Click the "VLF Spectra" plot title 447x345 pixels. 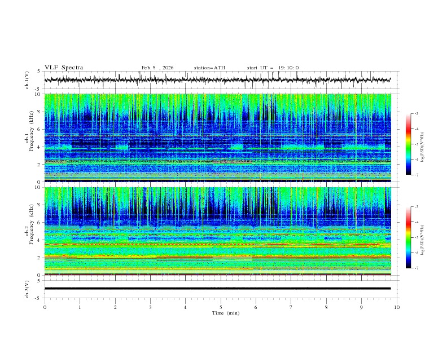[x=64, y=68]
